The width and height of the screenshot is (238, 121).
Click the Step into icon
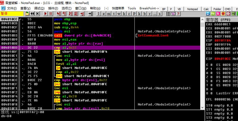pos(59,14)
